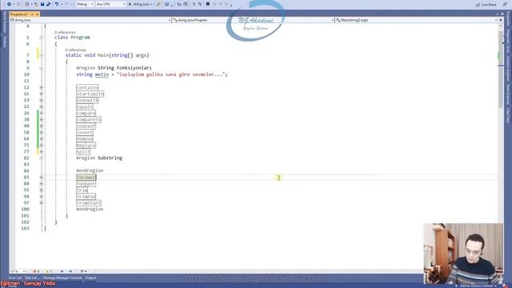Expand the collapsed TrimEnd region

point(42,197)
